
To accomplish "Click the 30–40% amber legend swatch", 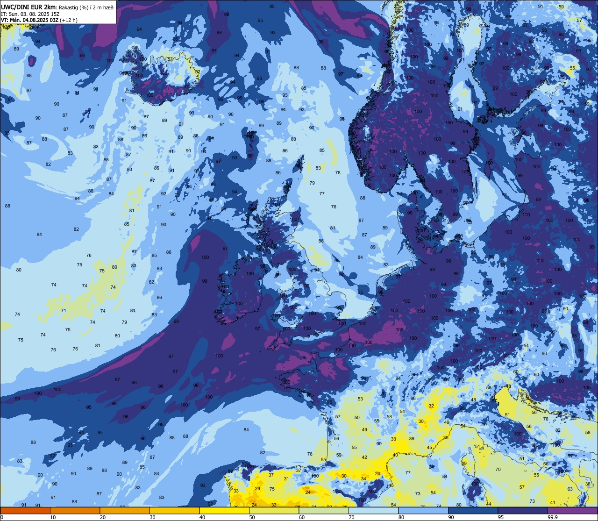I will (174, 510).
